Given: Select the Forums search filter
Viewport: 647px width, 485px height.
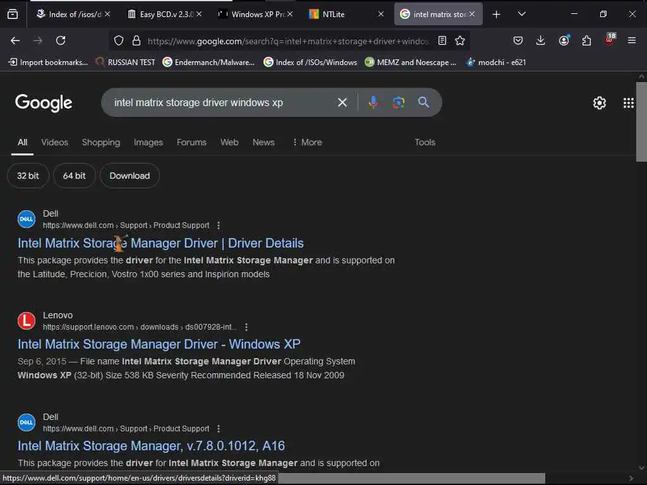Looking at the screenshot, I should tap(191, 142).
